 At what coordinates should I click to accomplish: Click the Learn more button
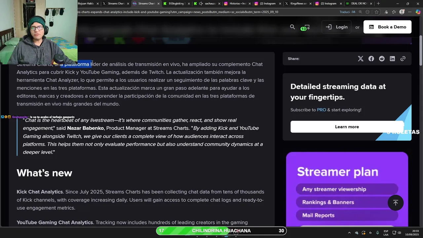(x=347, y=127)
